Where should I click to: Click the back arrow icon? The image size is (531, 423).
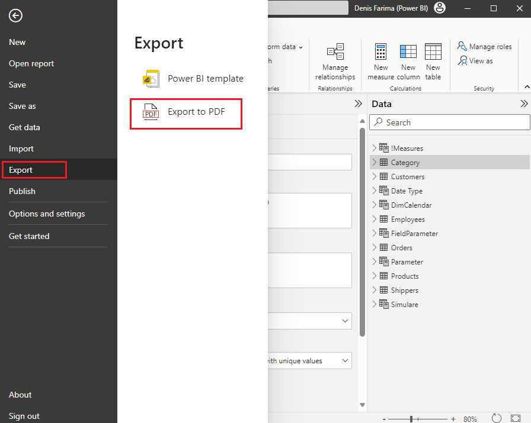tap(15, 16)
